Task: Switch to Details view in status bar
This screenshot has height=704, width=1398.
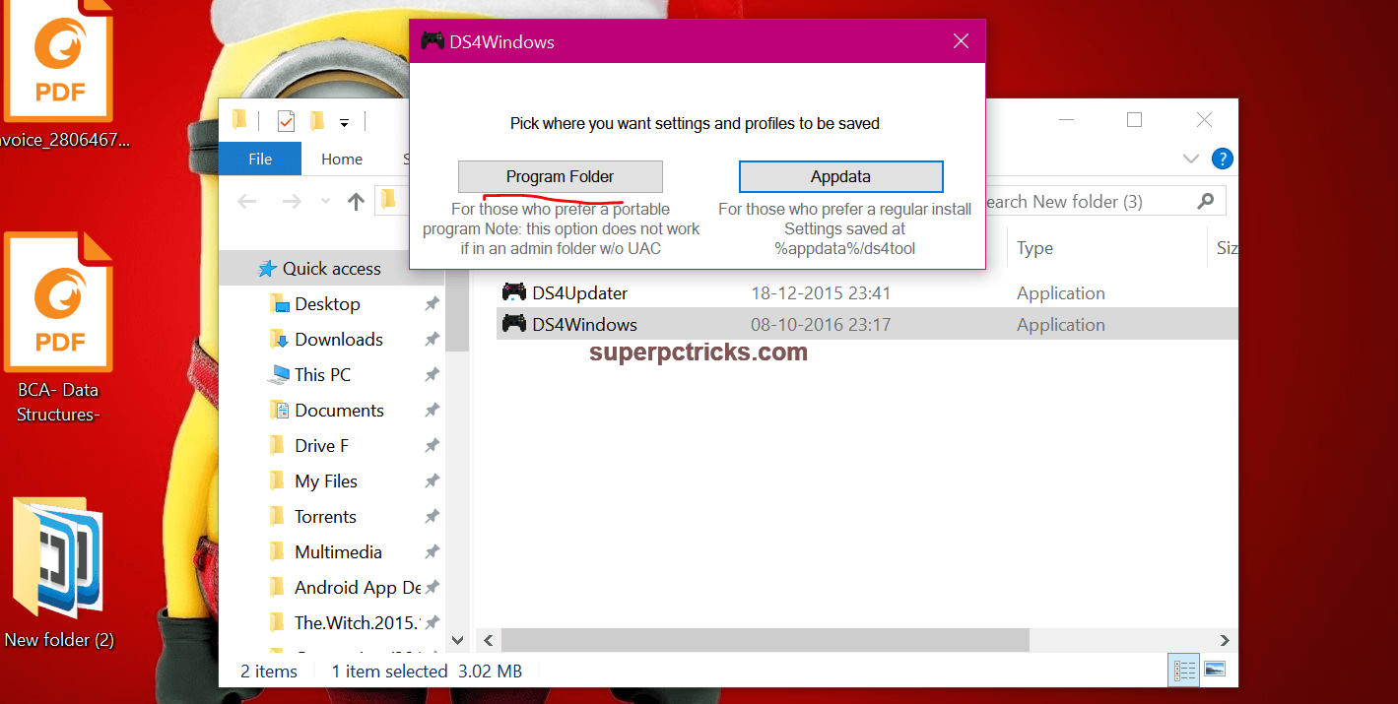Action: [1184, 671]
